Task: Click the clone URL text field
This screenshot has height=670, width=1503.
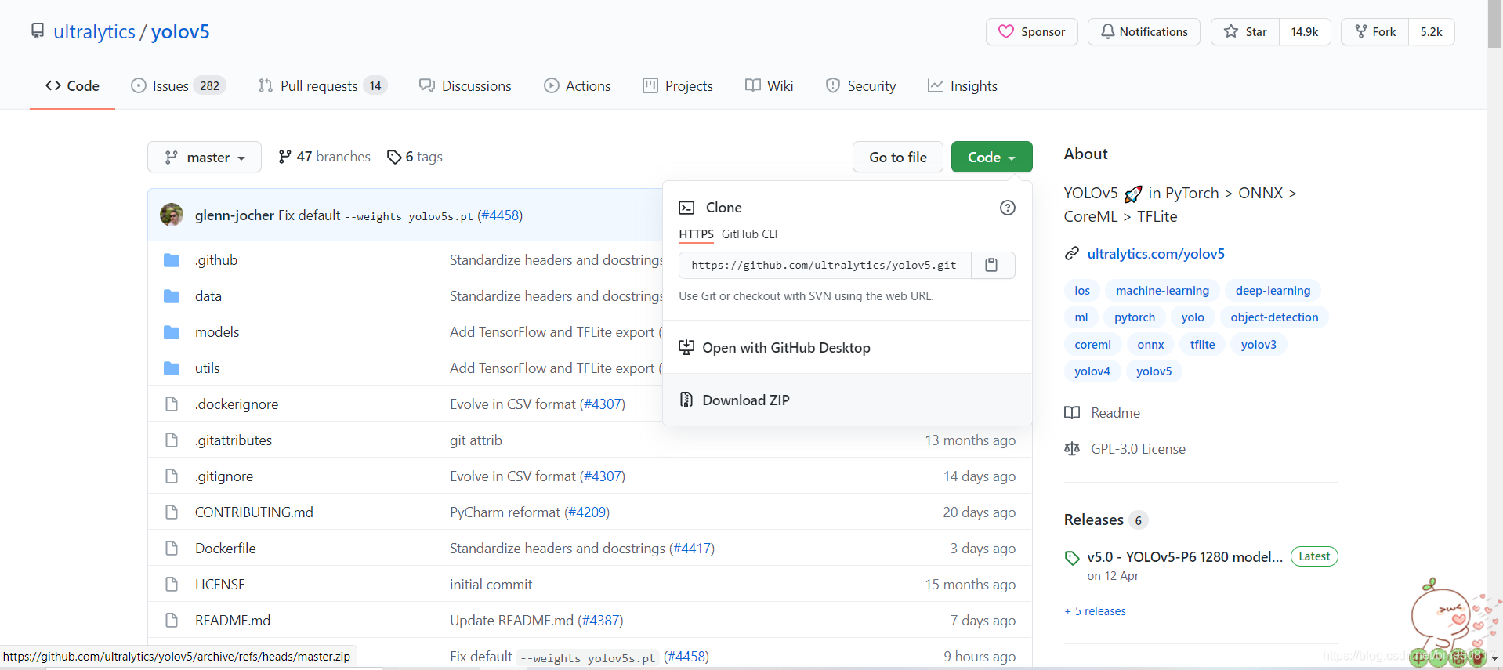Action: [824, 265]
